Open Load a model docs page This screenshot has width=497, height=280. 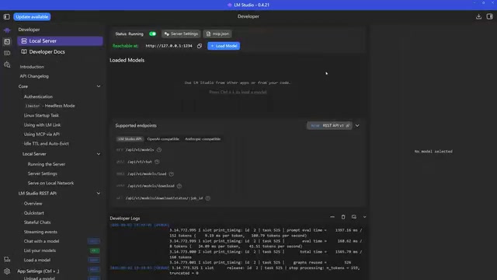[36, 260]
